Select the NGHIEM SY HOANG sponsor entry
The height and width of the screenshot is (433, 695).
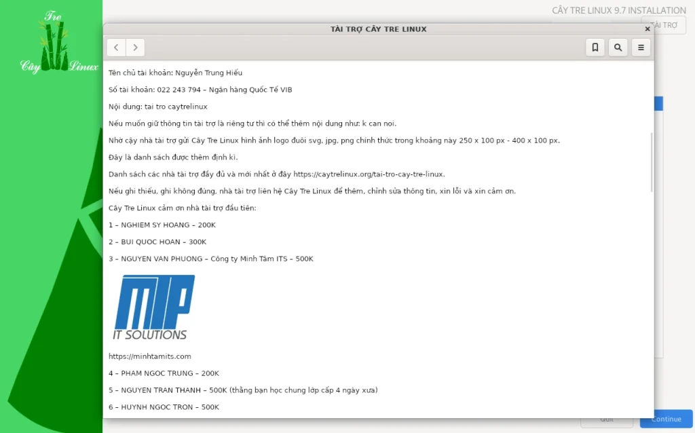(x=162, y=225)
